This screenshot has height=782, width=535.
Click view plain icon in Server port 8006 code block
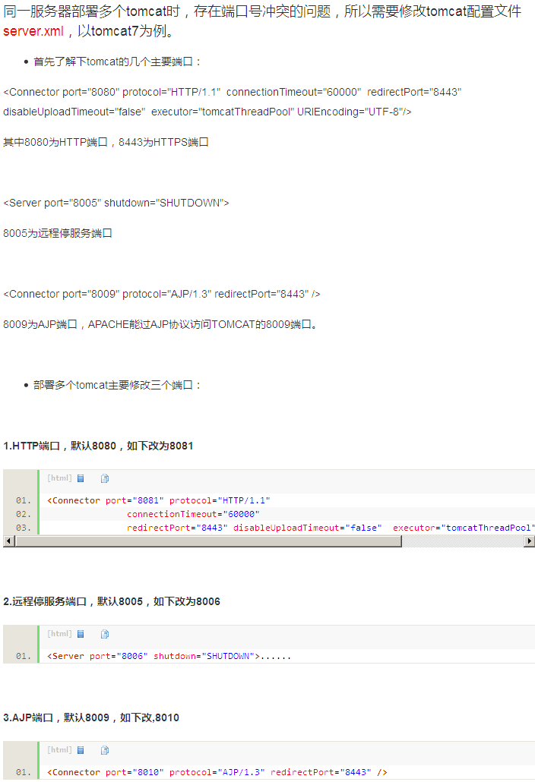pos(81,634)
